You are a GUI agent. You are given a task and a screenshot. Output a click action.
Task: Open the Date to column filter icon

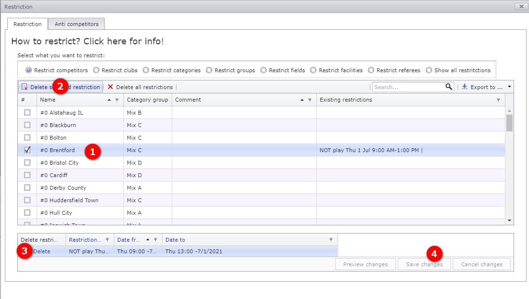331,240
